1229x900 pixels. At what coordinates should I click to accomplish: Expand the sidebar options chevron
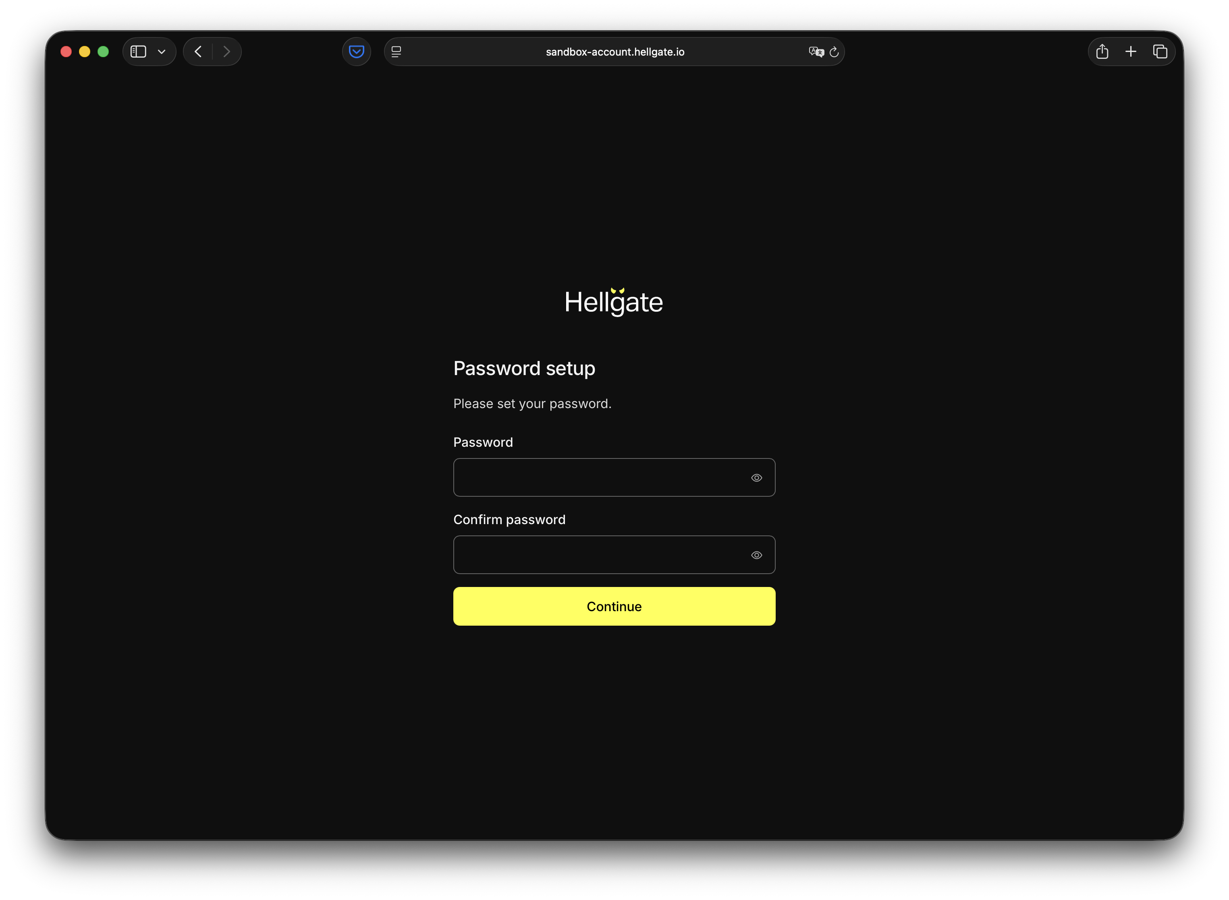tap(161, 52)
